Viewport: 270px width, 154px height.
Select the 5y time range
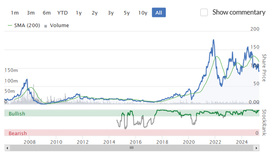(127, 13)
